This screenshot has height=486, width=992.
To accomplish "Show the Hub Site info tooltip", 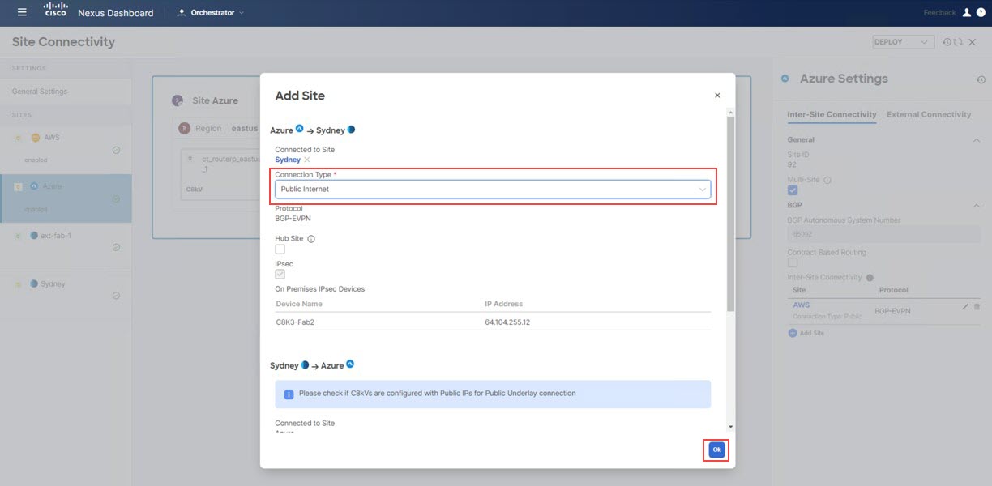I will point(311,239).
